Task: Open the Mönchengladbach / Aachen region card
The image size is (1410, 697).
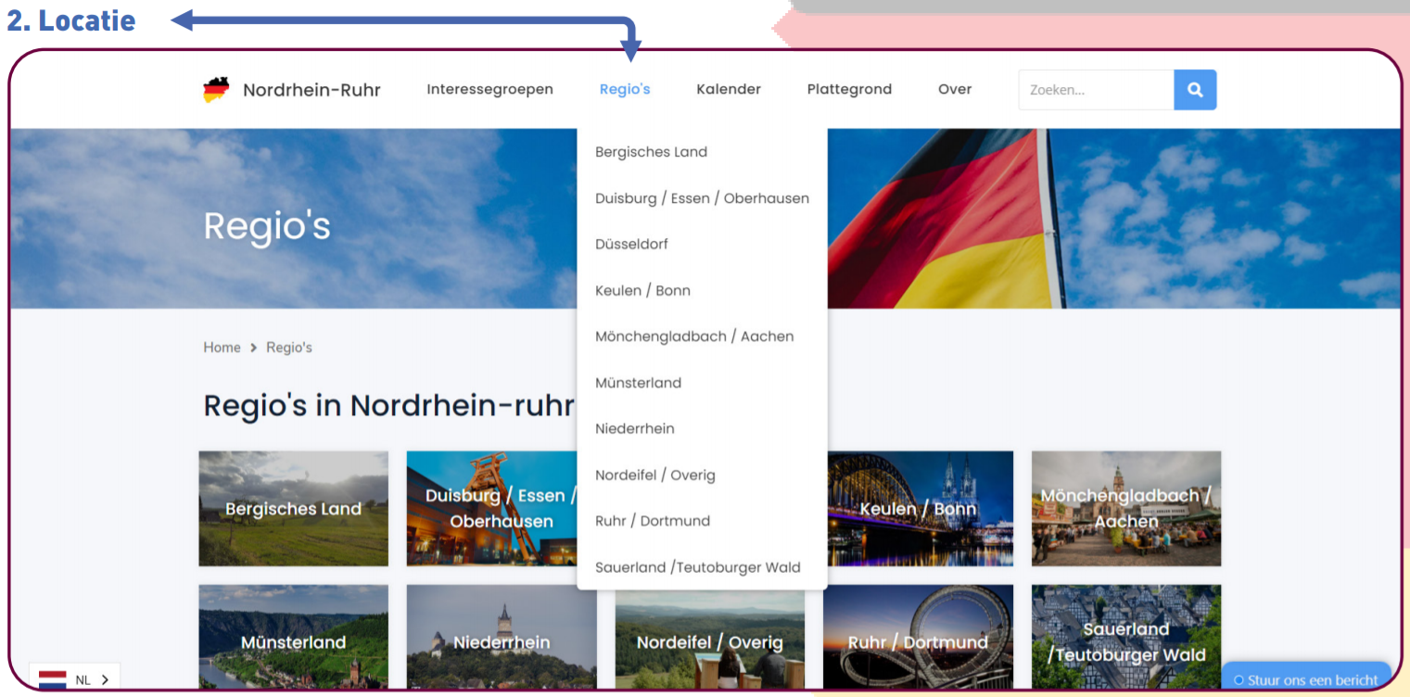Action: 1126,509
